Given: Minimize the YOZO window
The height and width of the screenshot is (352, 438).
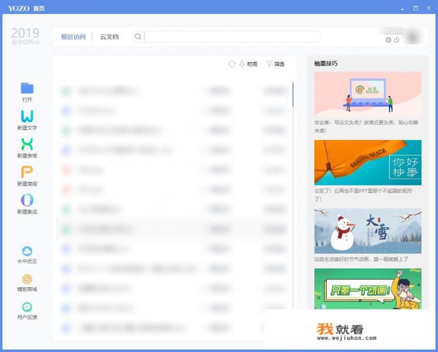Looking at the screenshot, I should point(402,9).
